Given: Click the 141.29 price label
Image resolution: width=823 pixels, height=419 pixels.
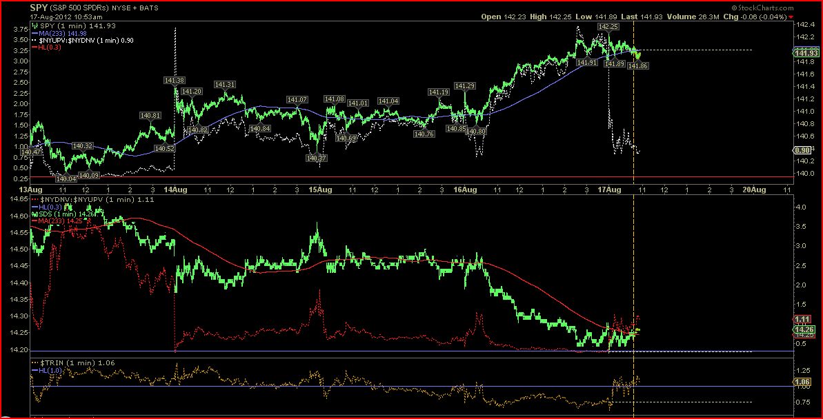Looking at the screenshot, I should (465, 86).
